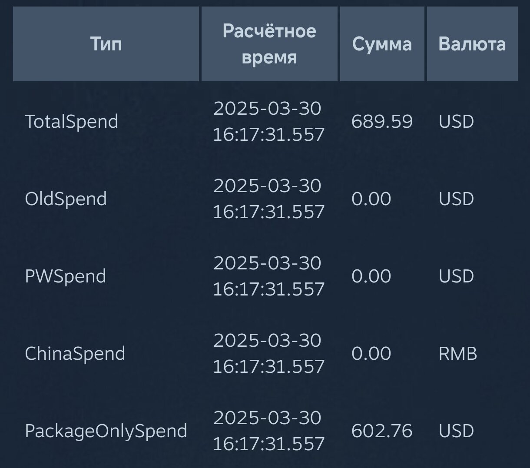The width and height of the screenshot is (530, 468).
Task: Click the RMB currency cell
Action: [x=458, y=353]
